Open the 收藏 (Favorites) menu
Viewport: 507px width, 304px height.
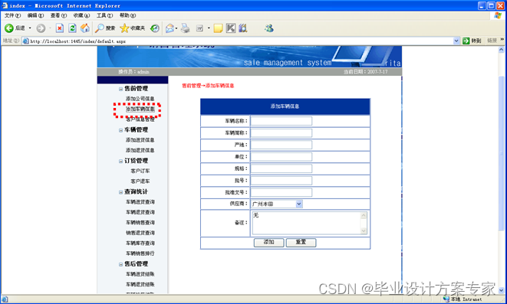click(x=81, y=15)
